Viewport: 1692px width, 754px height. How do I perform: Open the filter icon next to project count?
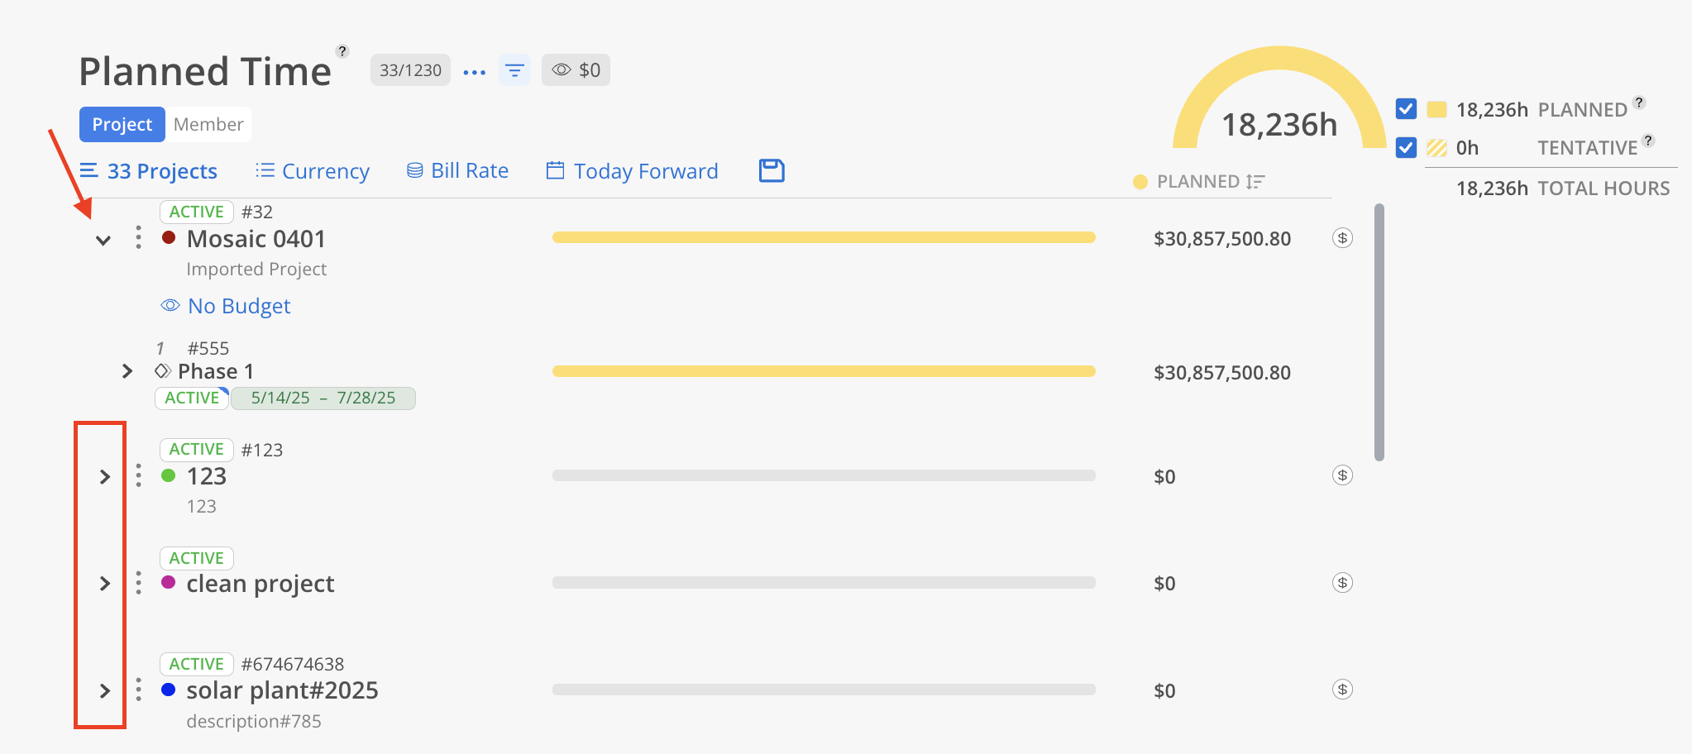514,70
